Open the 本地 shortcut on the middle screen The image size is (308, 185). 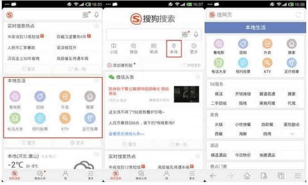coord(174,49)
